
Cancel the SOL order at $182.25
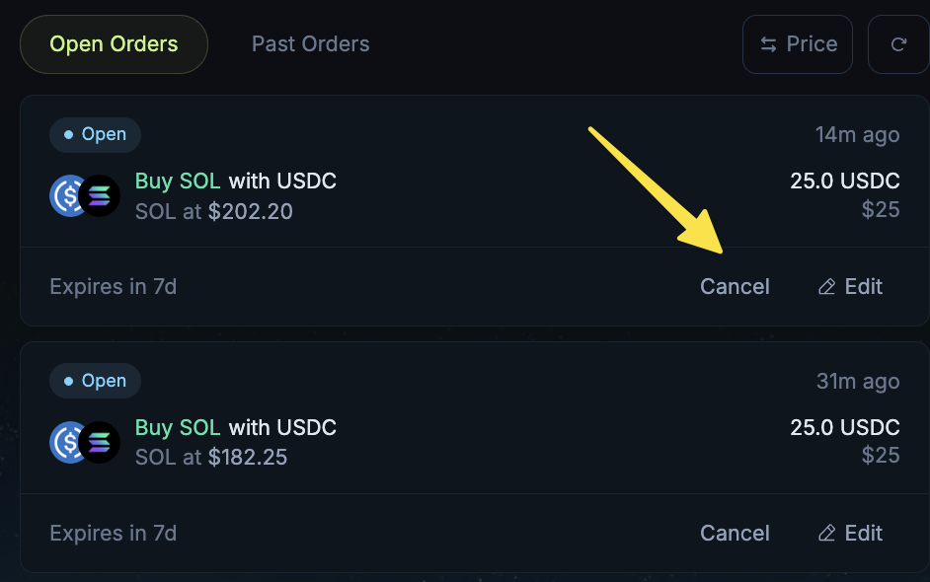[x=735, y=534]
